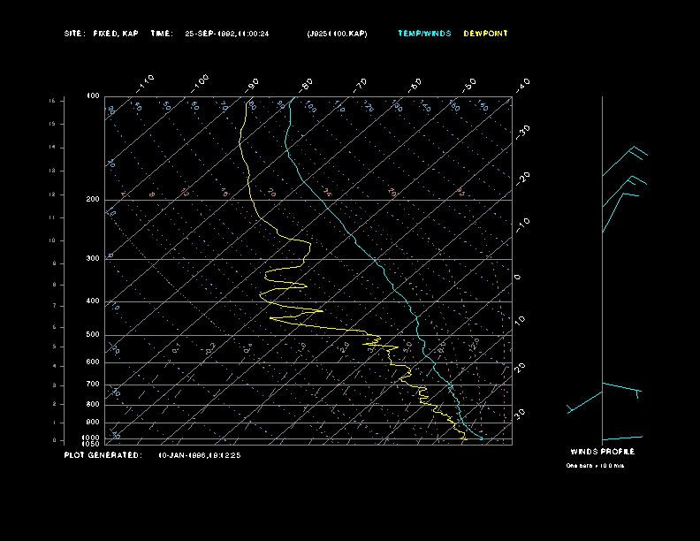
Task: Click the TEMP/WINDS legend label
Action: 424,34
